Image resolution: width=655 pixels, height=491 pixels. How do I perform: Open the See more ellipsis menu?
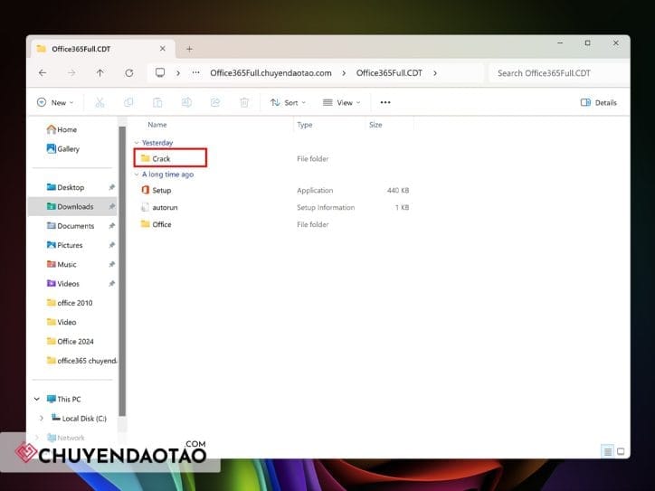pyautogui.click(x=385, y=102)
